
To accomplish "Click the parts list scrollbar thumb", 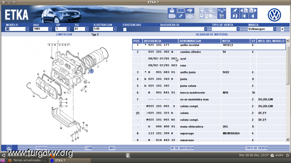I will [x=287, y=65].
